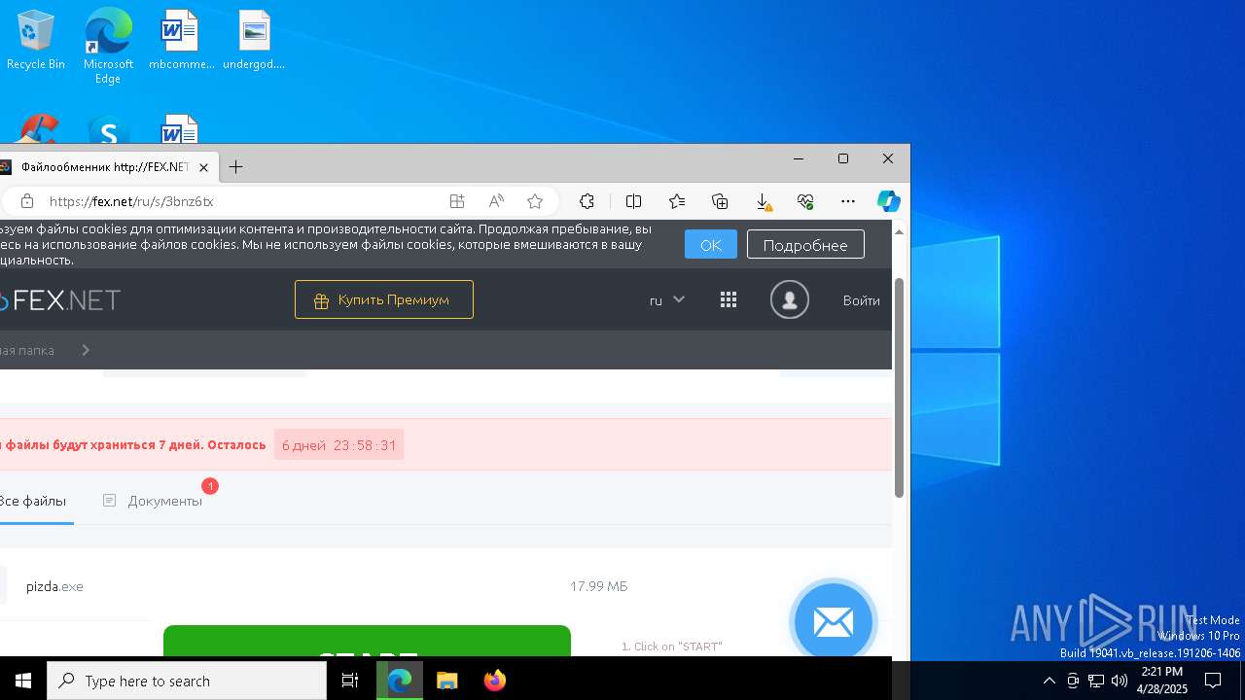Launch Firefox from the taskbar
This screenshot has width=1245, height=700.
pyautogui.click(x=495, y=681)
